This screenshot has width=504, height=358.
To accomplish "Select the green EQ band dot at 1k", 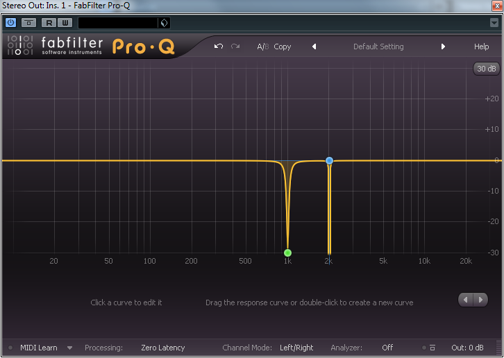I will (x=287, y=253).
